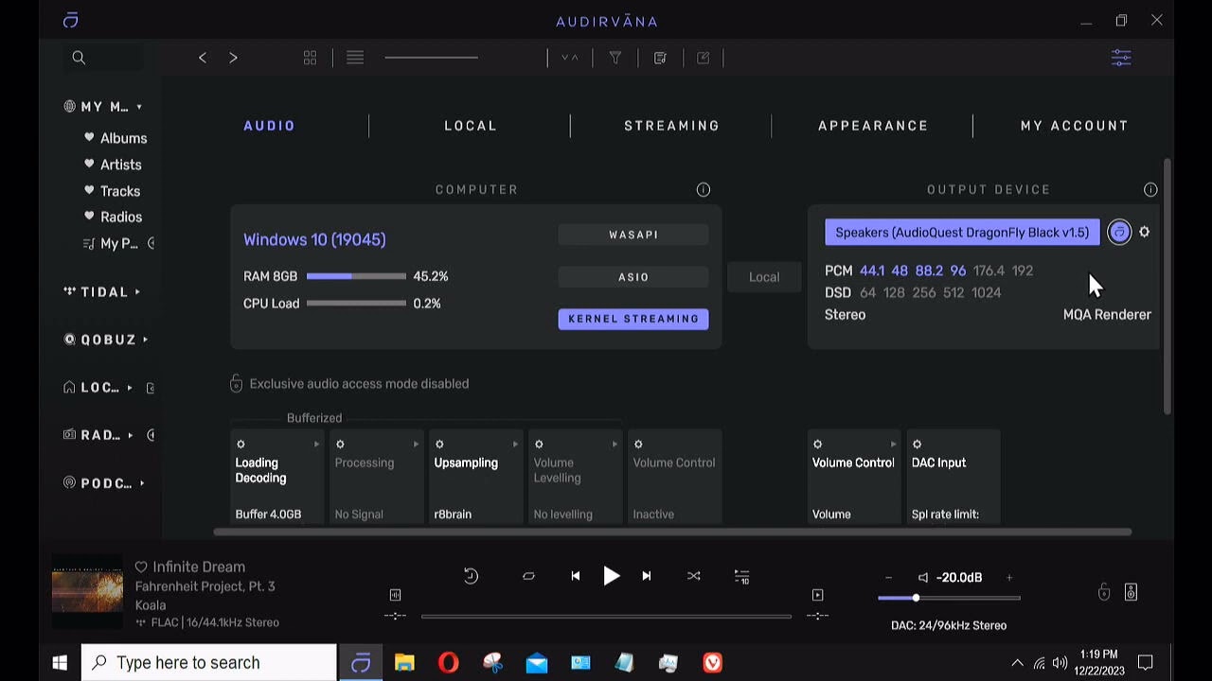
Task: Go back with the left arrow
Action: pos(203,58)
